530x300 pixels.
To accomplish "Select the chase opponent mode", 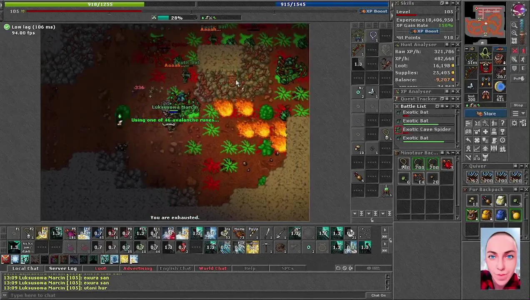I will [x=523, y=59].
